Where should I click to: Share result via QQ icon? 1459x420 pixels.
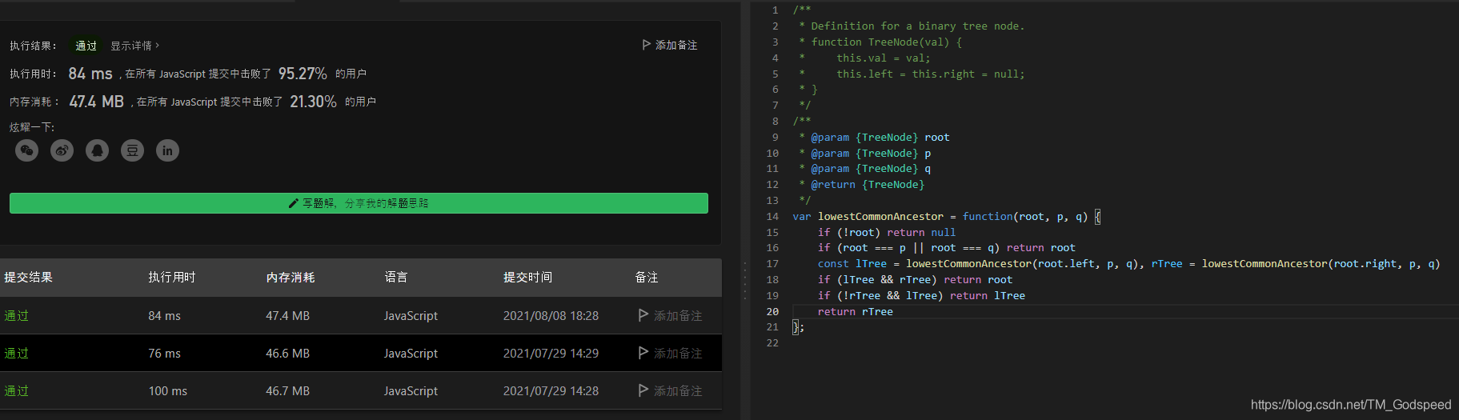pos(98,150)
